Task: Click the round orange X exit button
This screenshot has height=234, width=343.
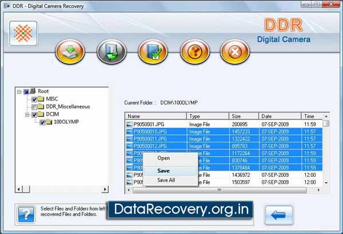Action: coord(235,51)
